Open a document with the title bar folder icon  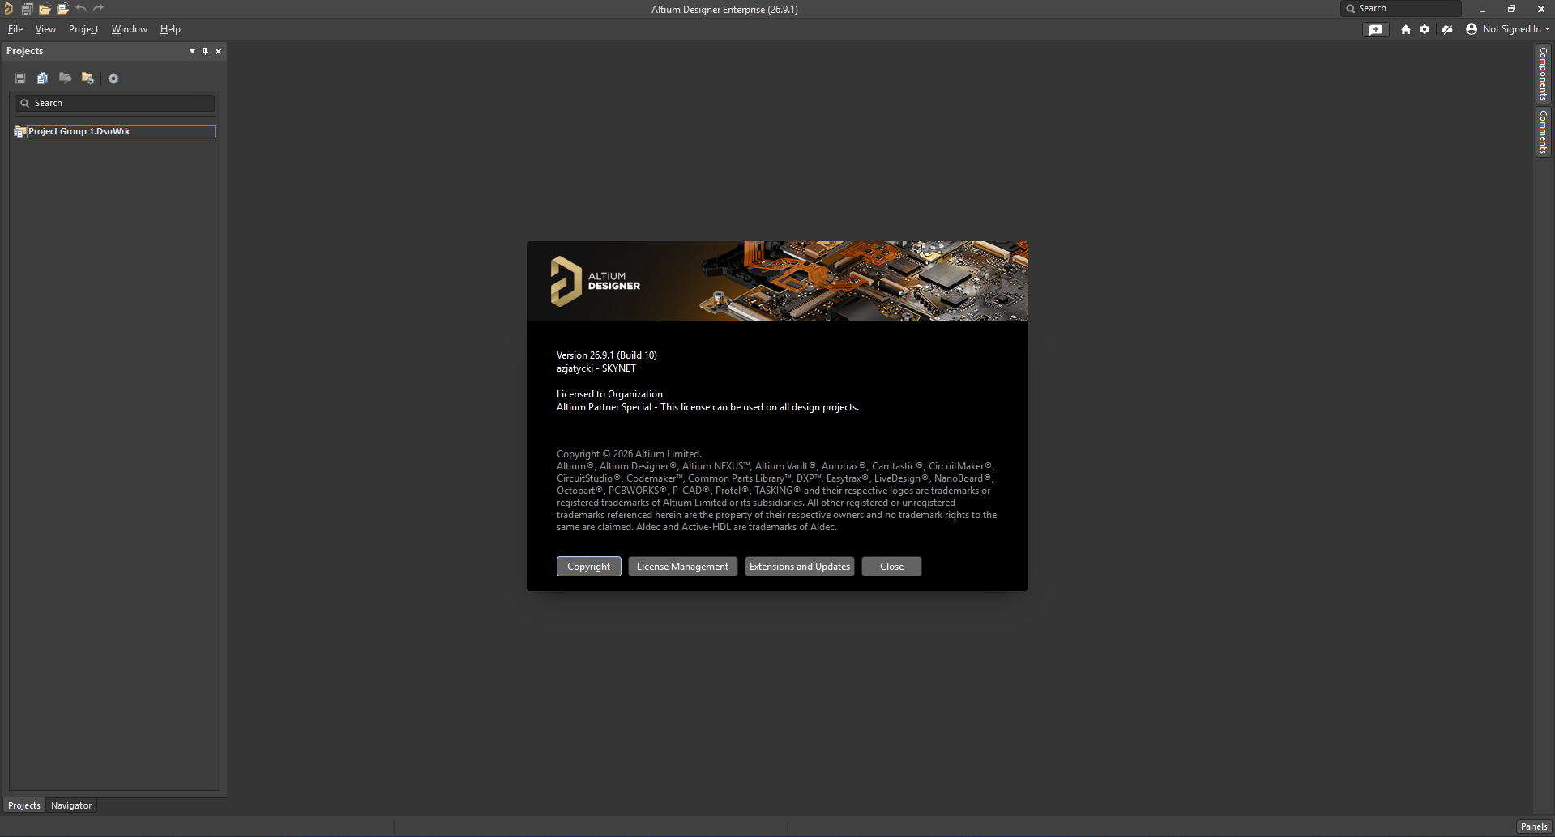pyautogui.click(x=45, y=9)
